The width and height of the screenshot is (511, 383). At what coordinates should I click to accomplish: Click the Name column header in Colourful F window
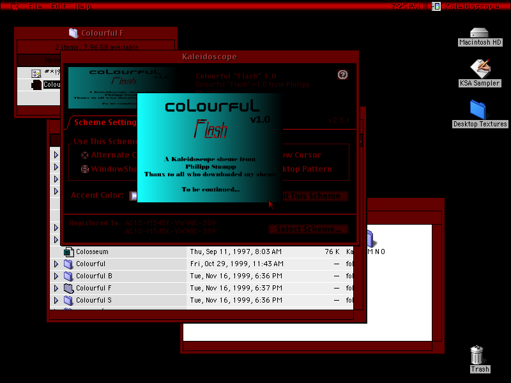[x=39, y=60]
